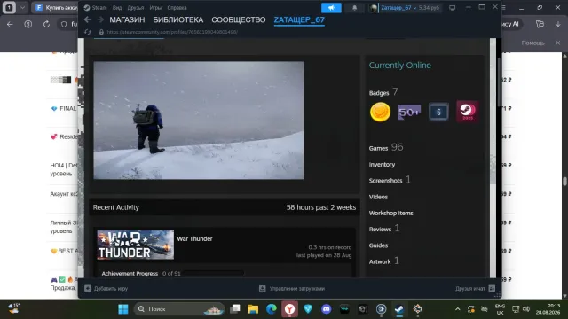Click the War Thunder achievement progress bar

point(213,274)
